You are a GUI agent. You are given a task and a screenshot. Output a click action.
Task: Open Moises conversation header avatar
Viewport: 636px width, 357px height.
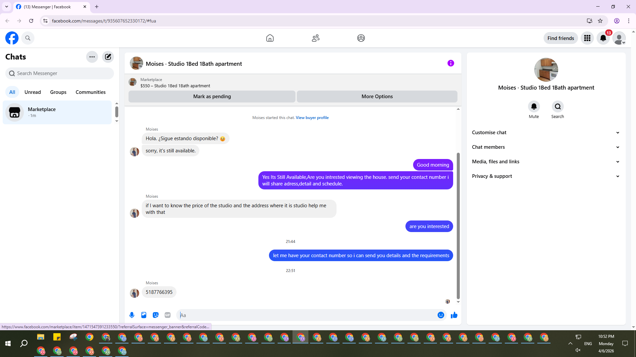click(x=136, y=63)
